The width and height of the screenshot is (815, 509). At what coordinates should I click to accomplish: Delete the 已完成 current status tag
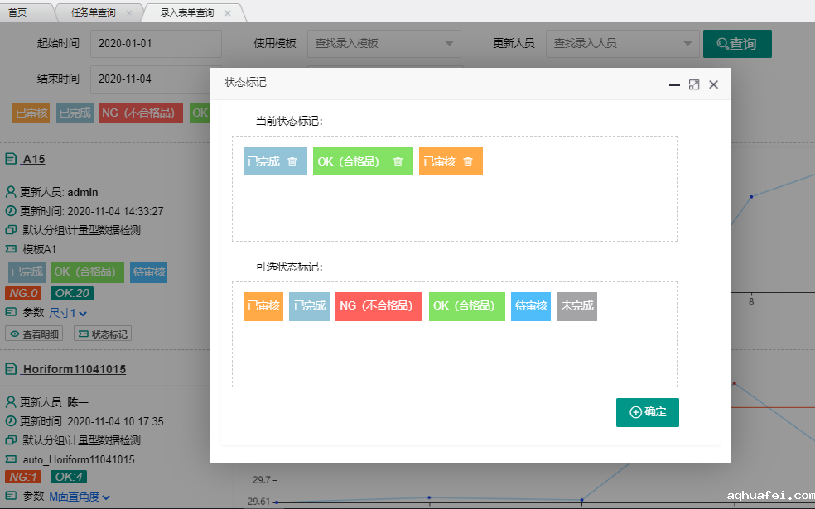[x=292, y=162]
